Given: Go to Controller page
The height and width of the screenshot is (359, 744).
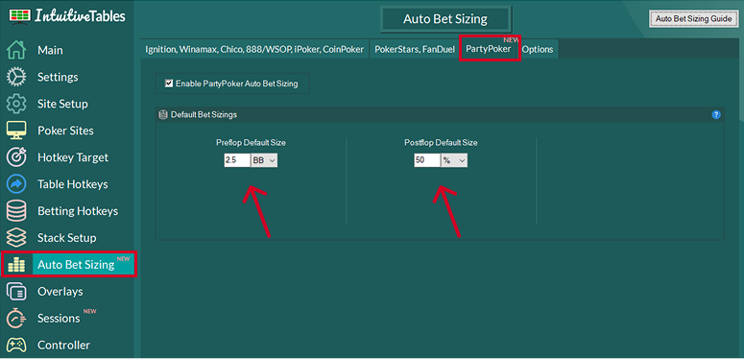Looking at the screenshot, I should [63, 345].
